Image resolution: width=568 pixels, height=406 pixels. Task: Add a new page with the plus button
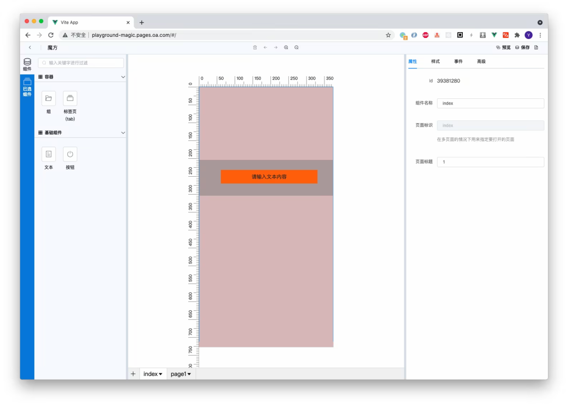[133, 374]
